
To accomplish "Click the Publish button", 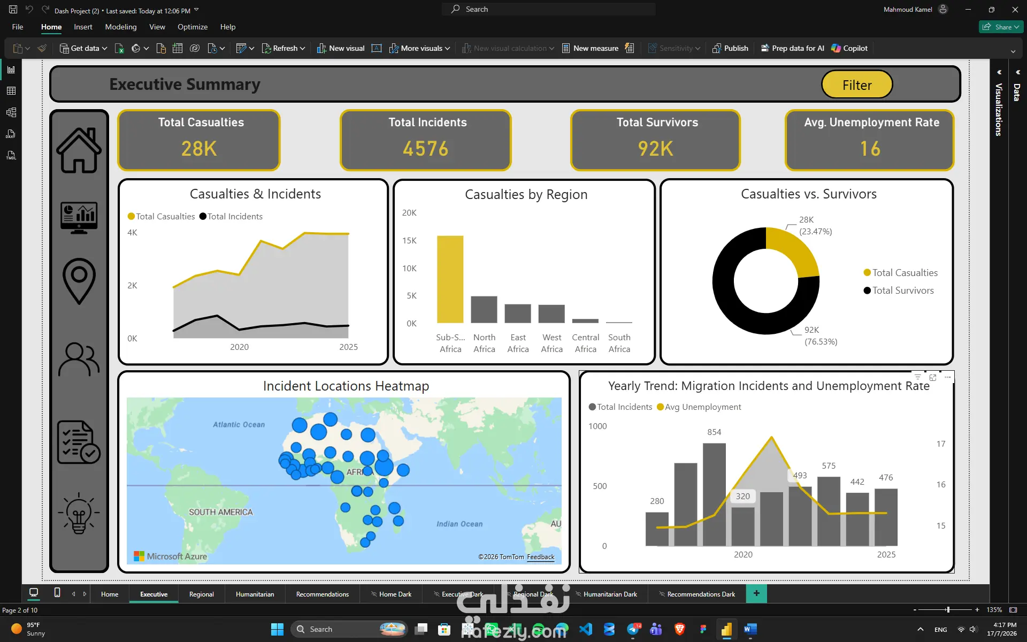I will coord(730,48).
